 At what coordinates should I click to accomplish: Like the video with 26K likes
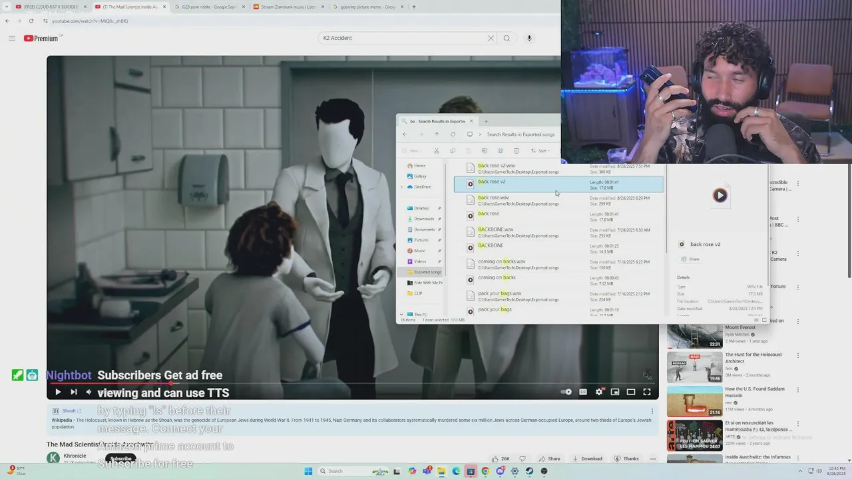tap(501, 458)
